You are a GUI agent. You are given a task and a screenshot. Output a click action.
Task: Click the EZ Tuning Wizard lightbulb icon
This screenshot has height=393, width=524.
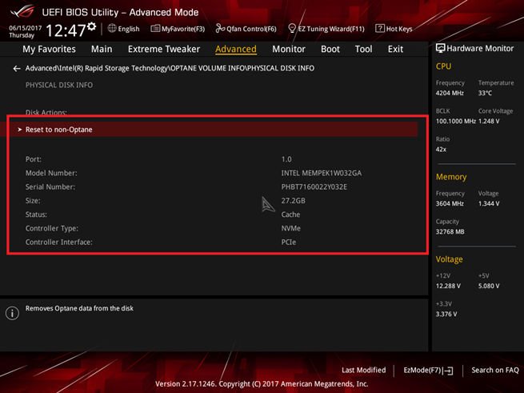(x=292, y=29)
